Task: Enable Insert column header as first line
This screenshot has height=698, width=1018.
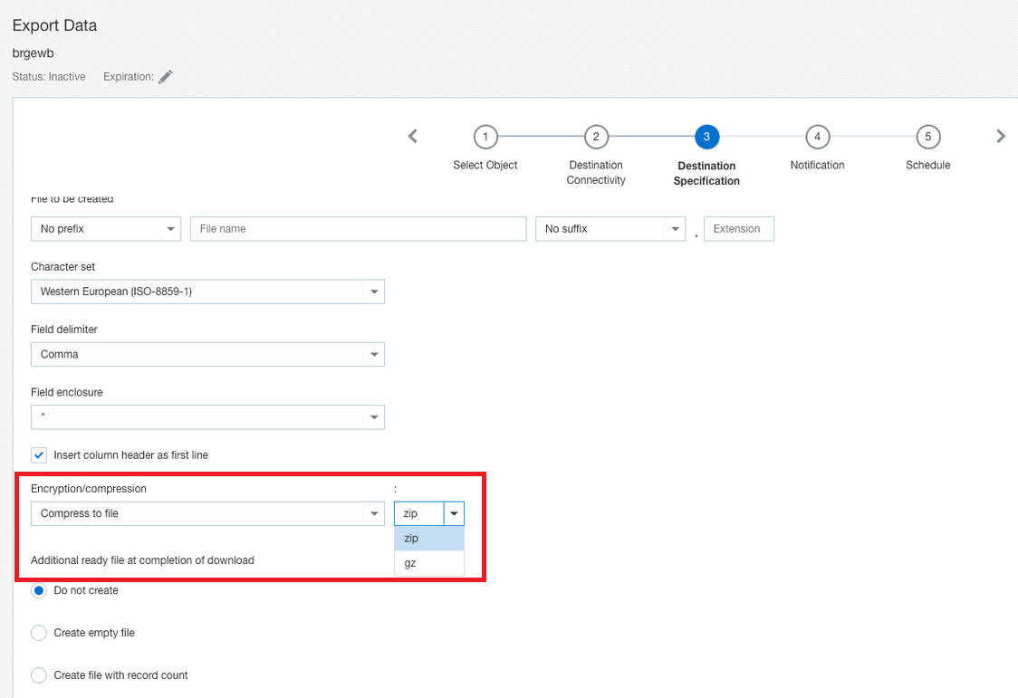Action: click(x=38, y=455)
